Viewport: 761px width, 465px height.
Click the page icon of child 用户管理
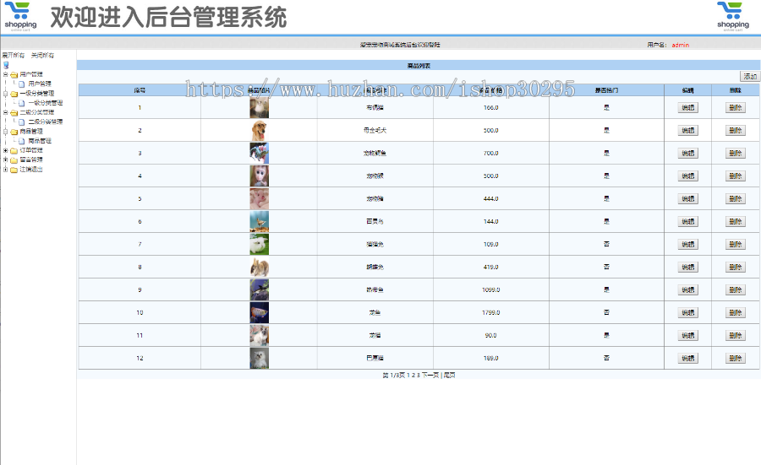[21, 84]
